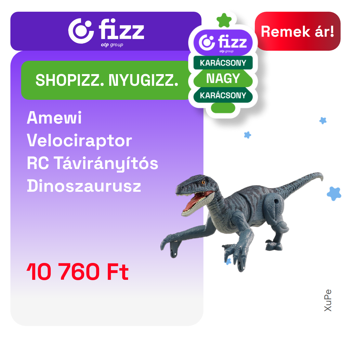Click the Amewi Velociraptor product title
351x351 pixels.
(x=92, y=151)
